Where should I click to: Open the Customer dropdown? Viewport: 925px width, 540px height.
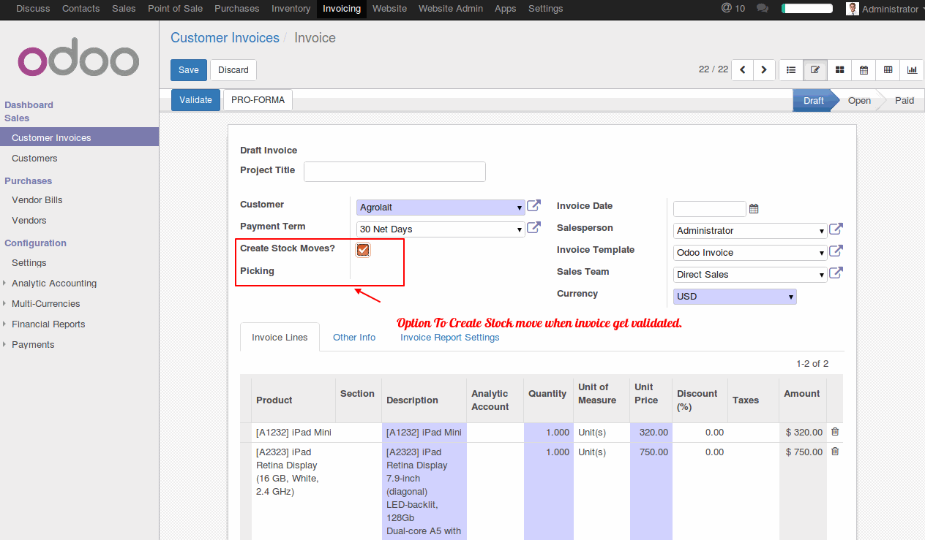441,208
